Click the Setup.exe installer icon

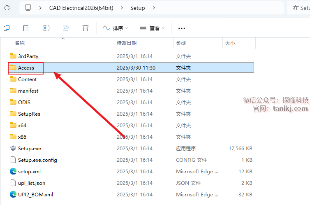pyautogui.click(x=13, y=148)
